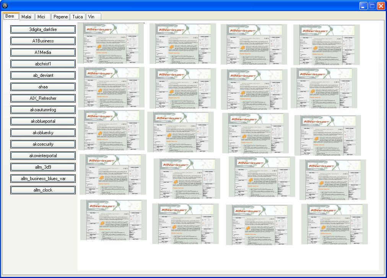Click the akosecurity button

tap(43, 144)
